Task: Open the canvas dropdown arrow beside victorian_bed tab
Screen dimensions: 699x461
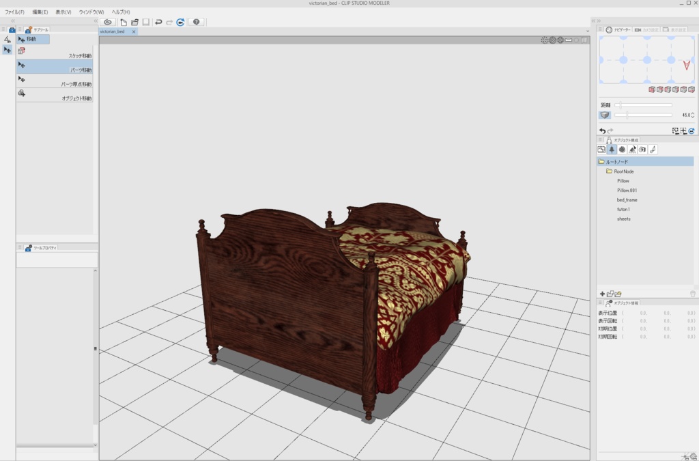Action: [x=586, y=31]
